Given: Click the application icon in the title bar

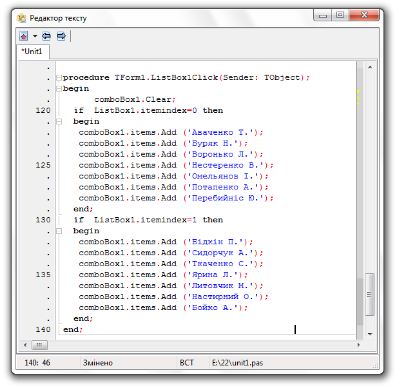Looking at the screenshot, I should click(x=21, y=18).
